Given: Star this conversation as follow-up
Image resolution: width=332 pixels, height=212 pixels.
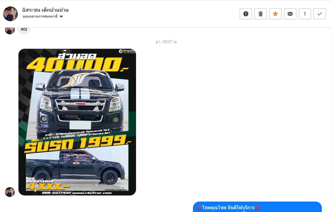Looking at the screenshot, I should point(275,14).
